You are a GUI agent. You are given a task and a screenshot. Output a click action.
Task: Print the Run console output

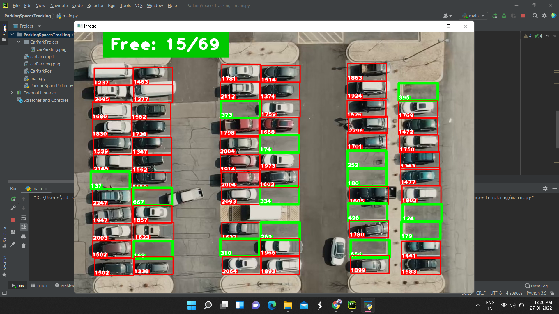coord(24,237)
